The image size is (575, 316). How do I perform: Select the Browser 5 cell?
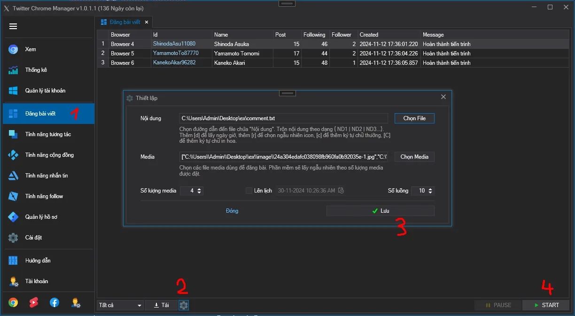[130, 54]
